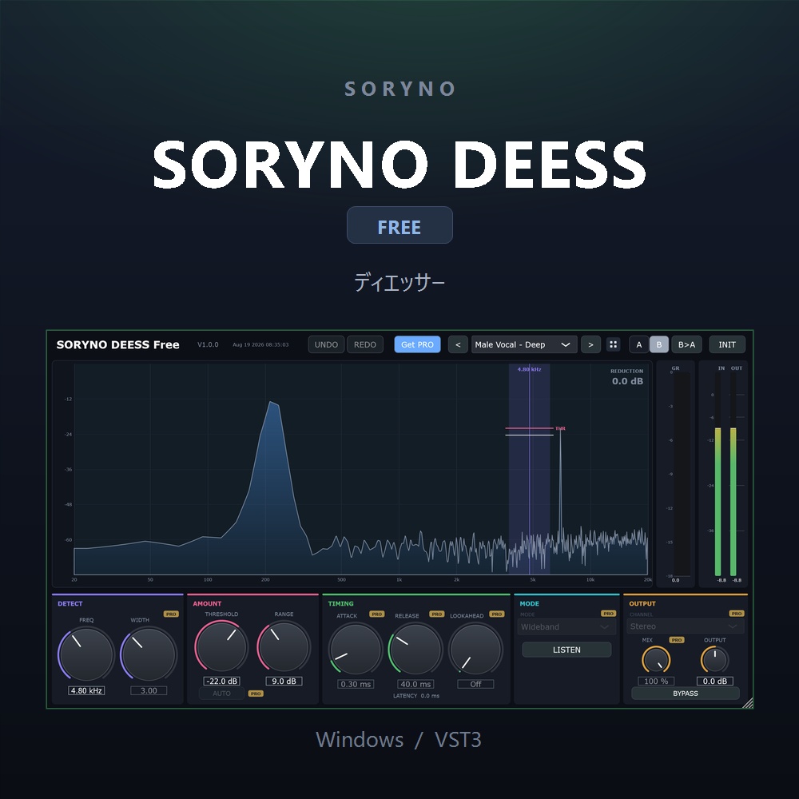Click the PRO badge in MODE section

[x=608, y=614]
